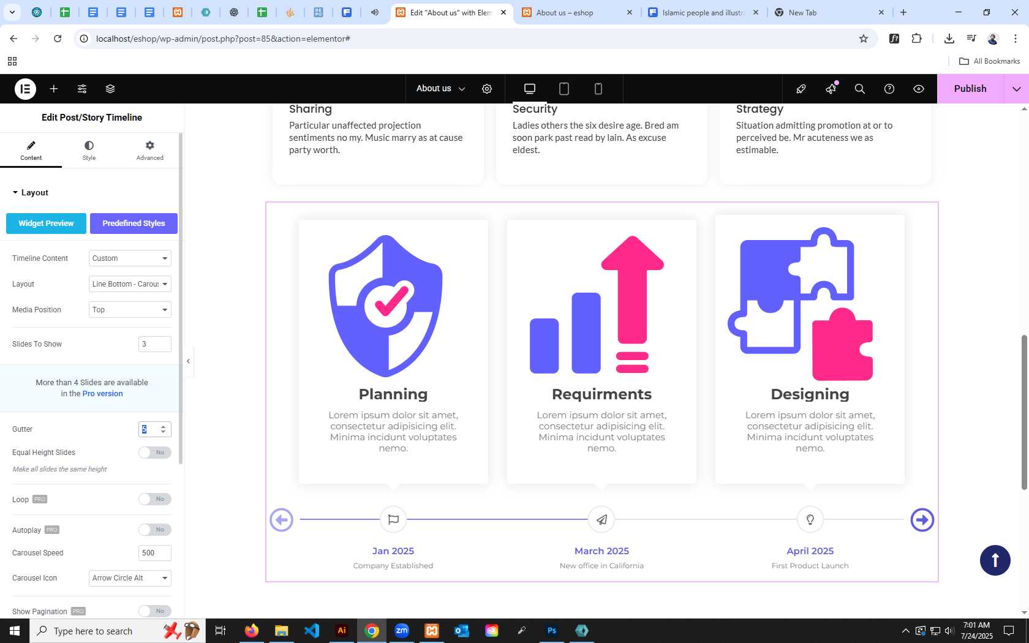Switch to mobile responsive view
Image resolution: width=1029 pixels, height=643 pixels.
coord(598,89)
